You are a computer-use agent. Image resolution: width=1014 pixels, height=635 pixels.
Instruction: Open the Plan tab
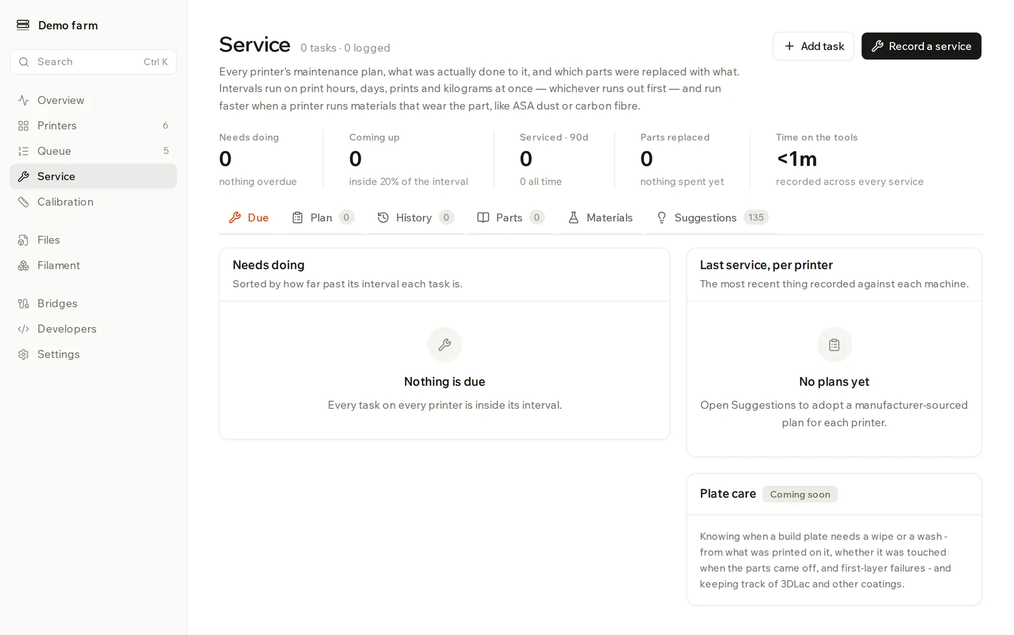[x=323, y=217]
